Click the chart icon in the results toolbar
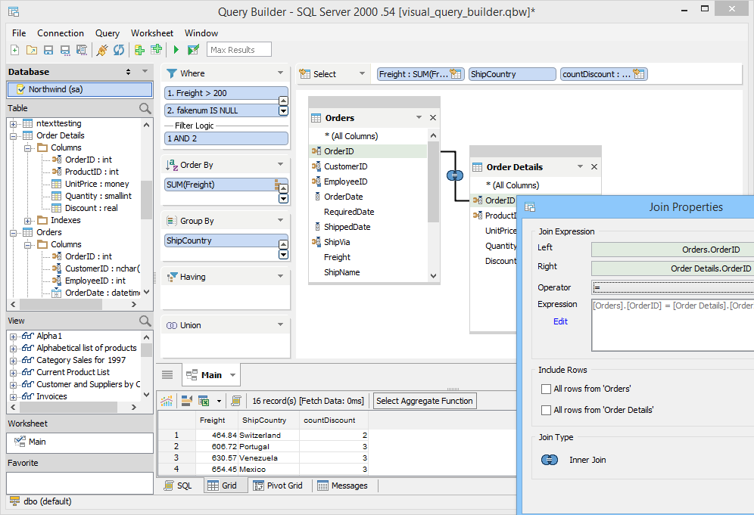The image size is (754, 515). coord(167,401)
